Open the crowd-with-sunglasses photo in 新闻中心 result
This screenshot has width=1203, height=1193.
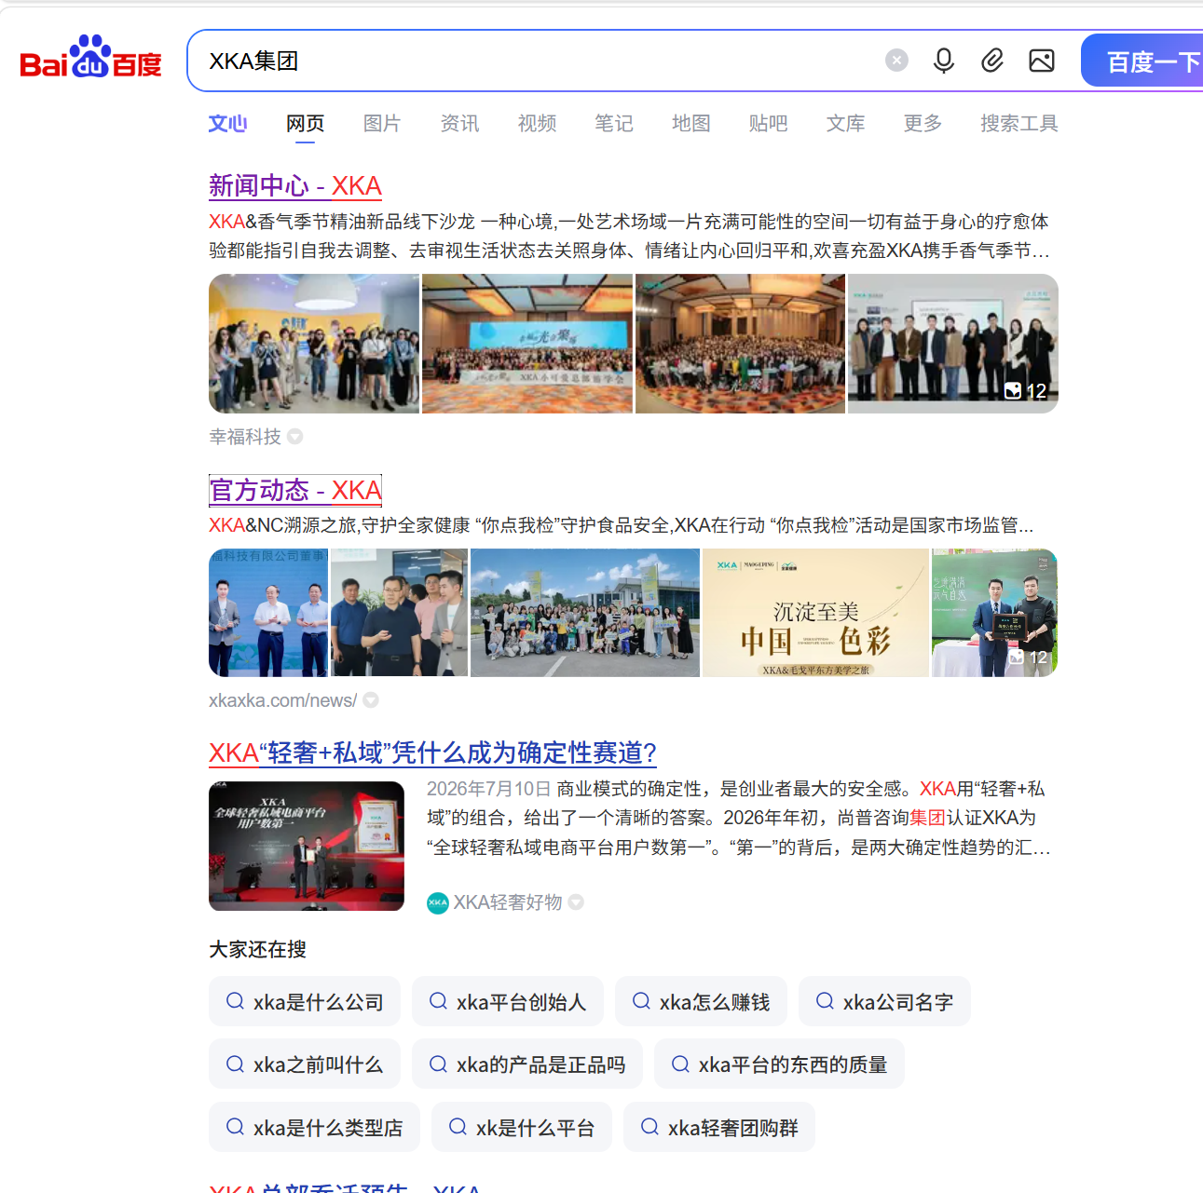[314, 344]
